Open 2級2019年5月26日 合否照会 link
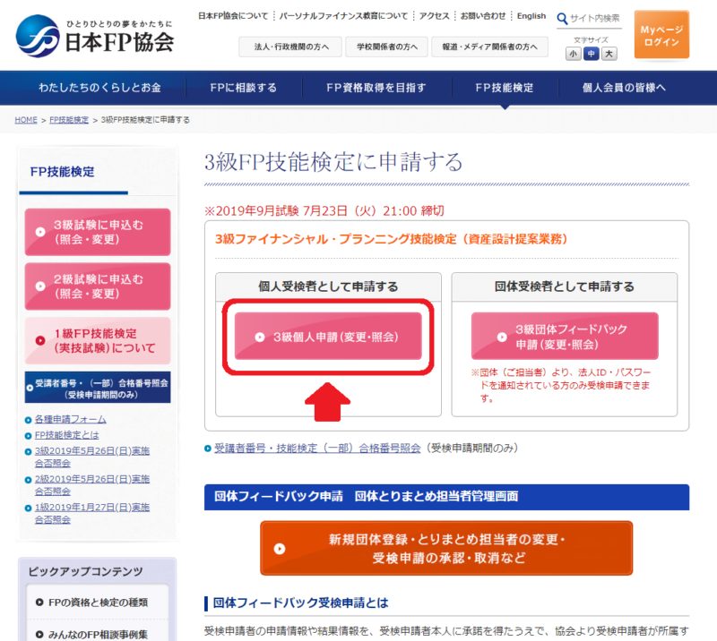The image size is (717, 641). (x=92, y=485)
